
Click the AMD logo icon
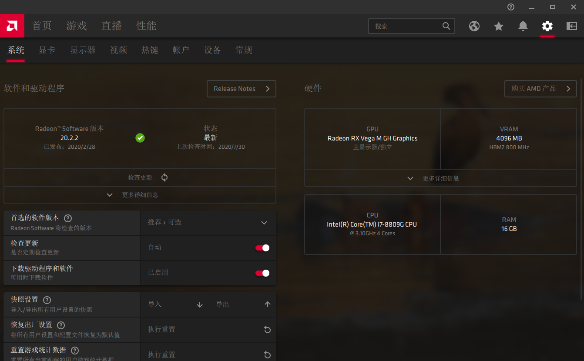tap(12, 26)
